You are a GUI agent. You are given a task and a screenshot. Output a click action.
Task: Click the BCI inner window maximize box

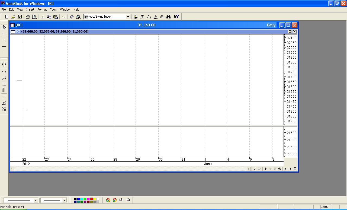coord(290,31)
